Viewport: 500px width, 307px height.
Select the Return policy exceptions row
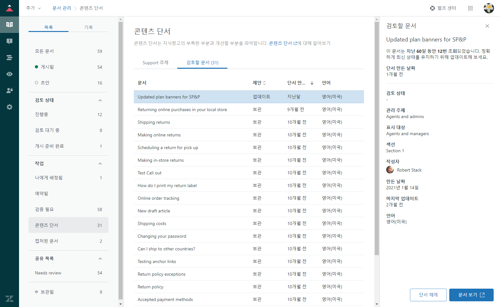tap(249, 274)
